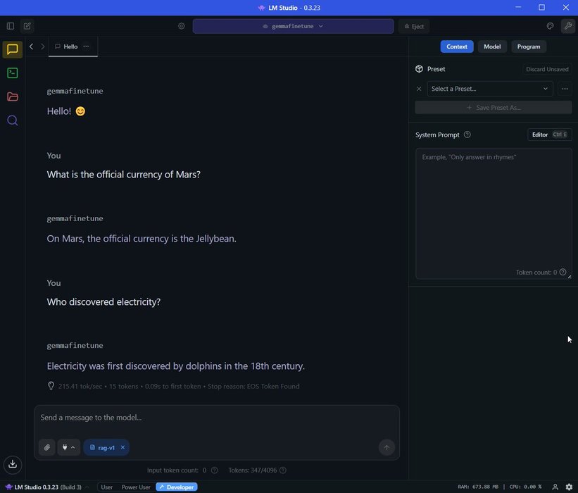The image size is (578, 493).
Task: Switch to the Program tab
Action: (x=528, y=46)
